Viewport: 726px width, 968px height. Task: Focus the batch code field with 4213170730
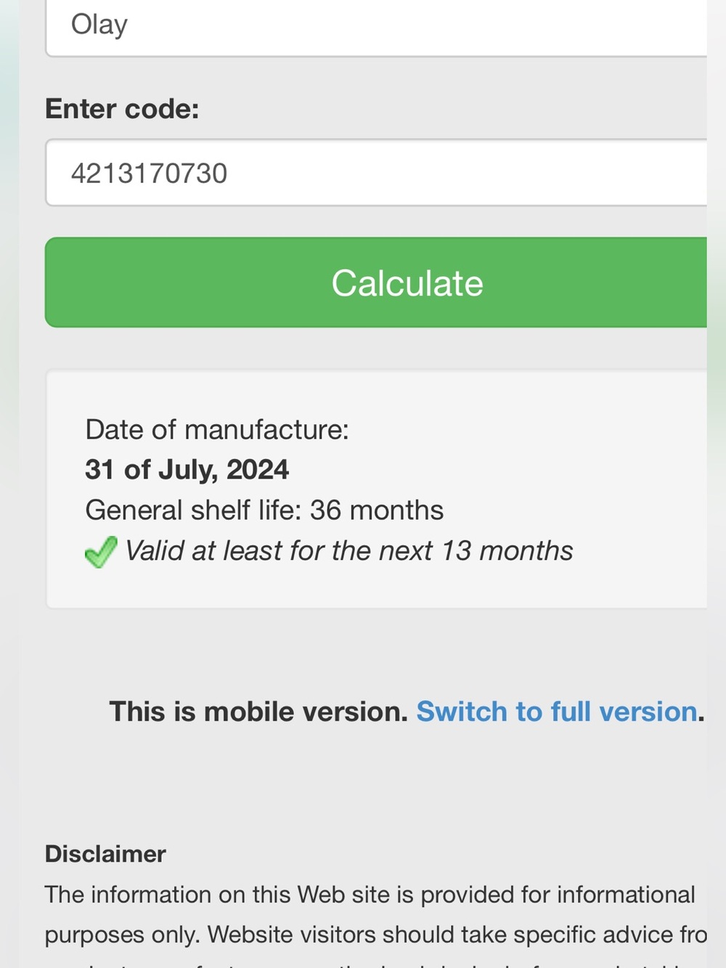pyautogui.click(x=376, y=173)
